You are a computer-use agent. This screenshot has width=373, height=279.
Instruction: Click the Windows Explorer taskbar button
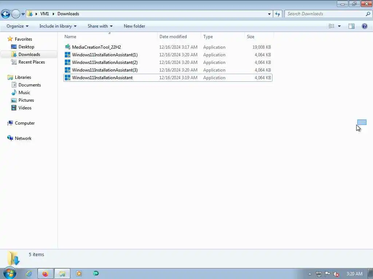62,274
